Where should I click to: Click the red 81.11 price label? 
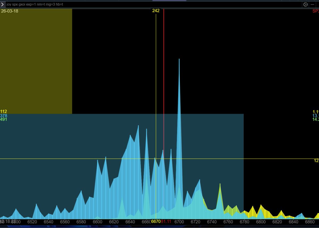(166, 222)
